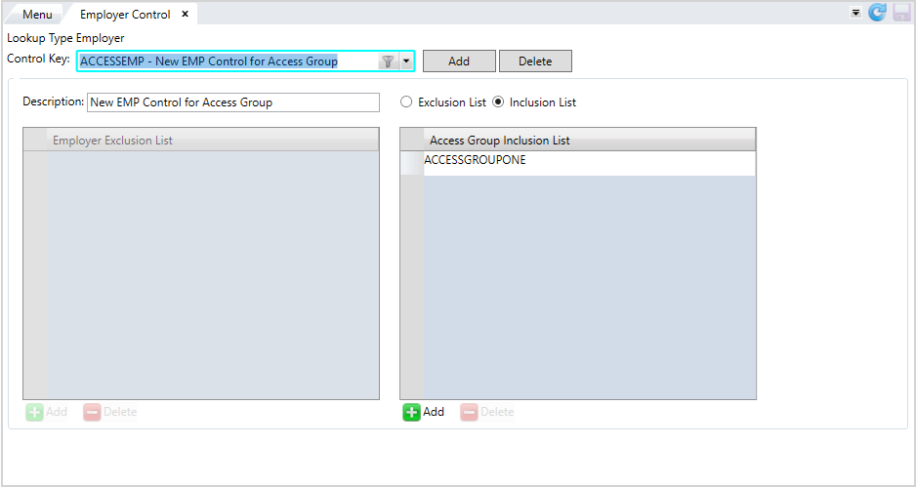Click the refresh icon in top-right corner
This screenshot has height=487, width=916.
click(x=877, y=13)
